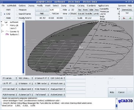
Task: Open the PT cartes dropdown
Action: [x=10, y=78]
